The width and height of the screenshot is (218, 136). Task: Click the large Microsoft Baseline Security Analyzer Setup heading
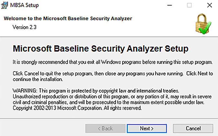coord(101,49)
